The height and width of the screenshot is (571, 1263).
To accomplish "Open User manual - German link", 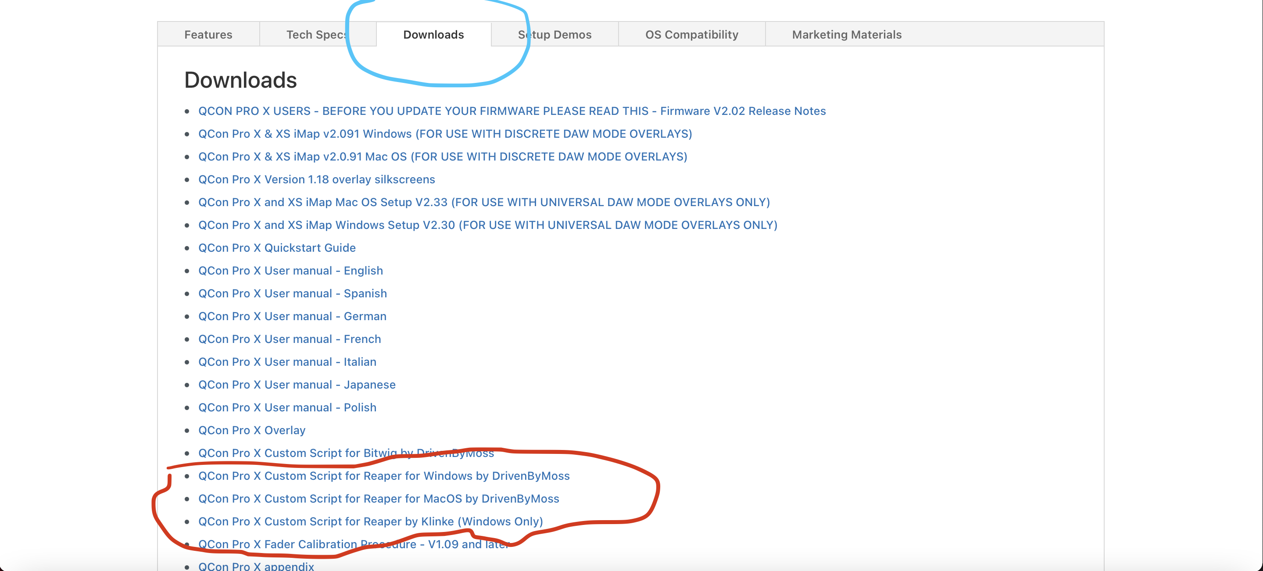I will pos(292,316).
